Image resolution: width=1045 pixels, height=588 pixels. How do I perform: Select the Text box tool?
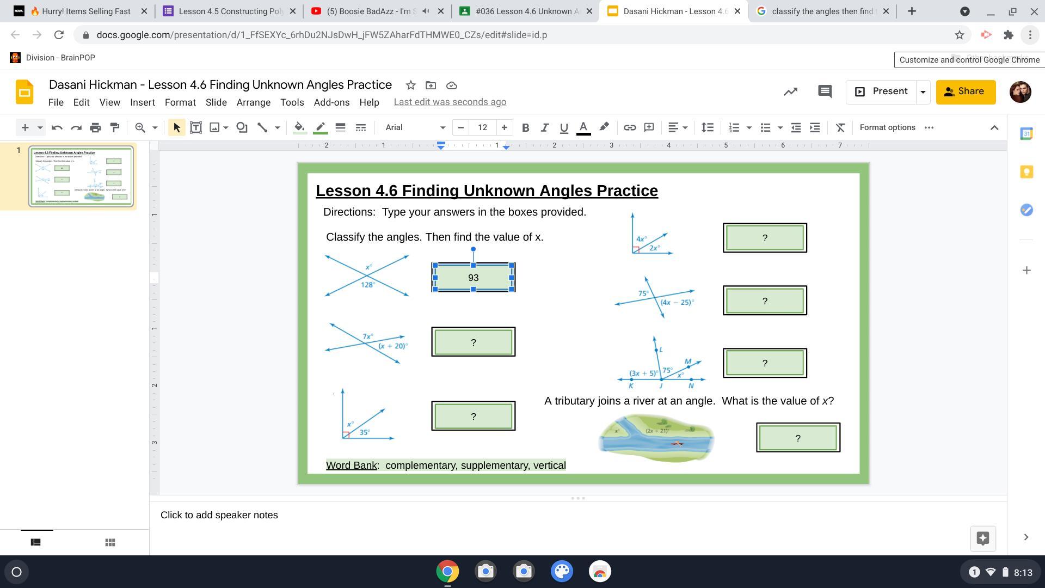click(x=196, y=127)
